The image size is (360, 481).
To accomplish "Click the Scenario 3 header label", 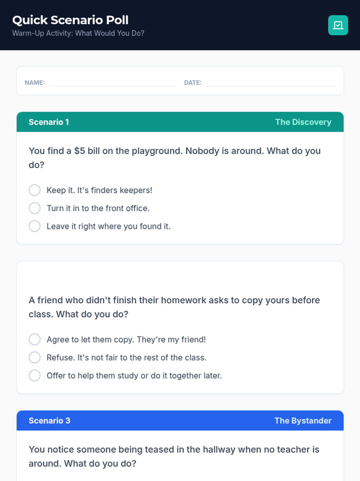I will click(x=49, y=421).
